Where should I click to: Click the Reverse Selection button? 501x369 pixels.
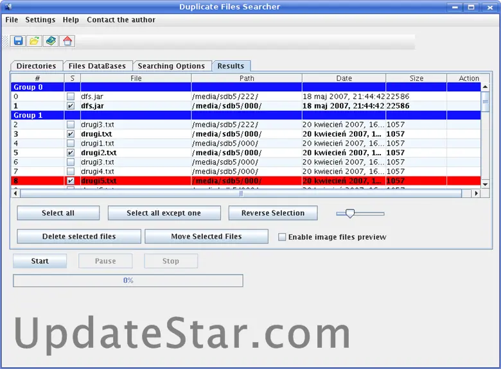(273, 213)
